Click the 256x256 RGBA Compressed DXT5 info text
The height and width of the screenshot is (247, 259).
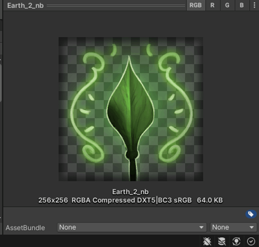point(130,200)
